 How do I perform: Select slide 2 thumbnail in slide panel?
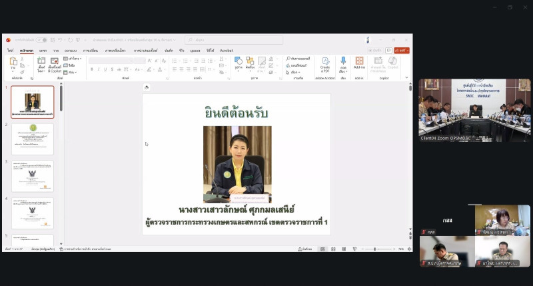[x=33, y=139]
